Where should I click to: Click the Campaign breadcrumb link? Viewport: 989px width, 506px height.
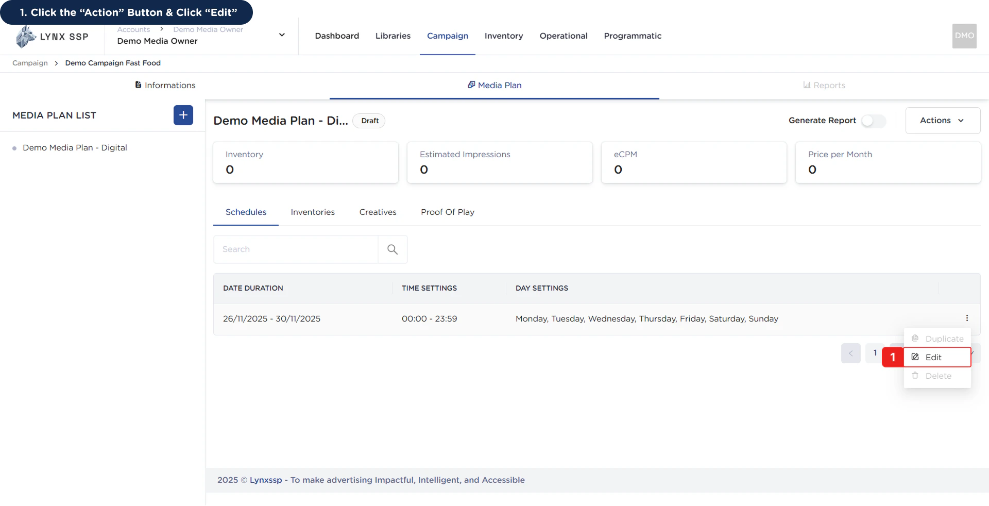click(30, 63)
